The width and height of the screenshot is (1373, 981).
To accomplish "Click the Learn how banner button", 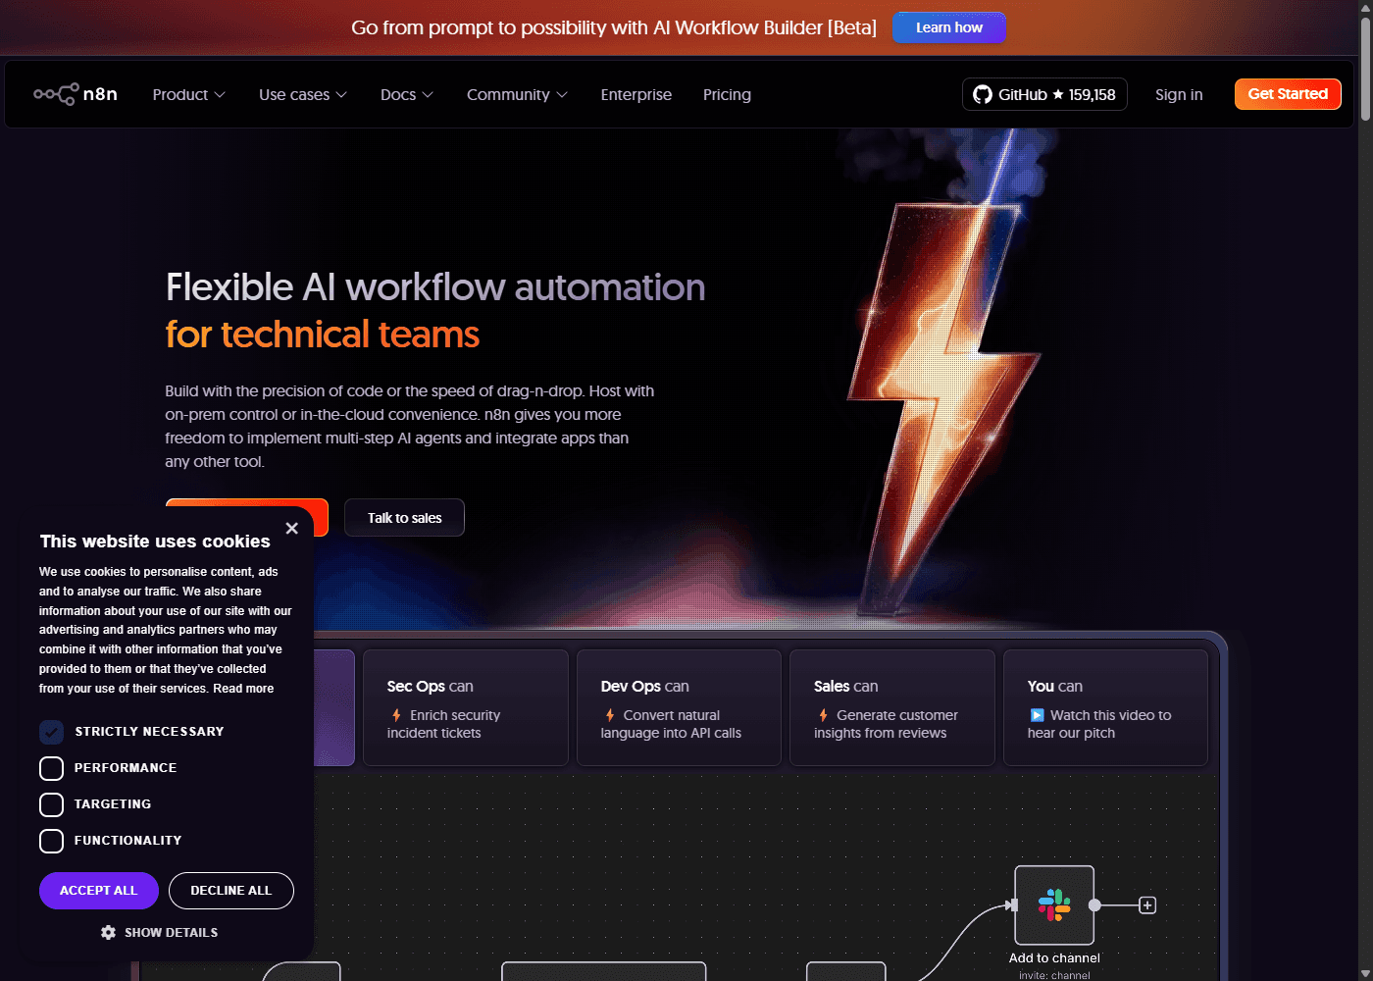I will tap(948, 27).
